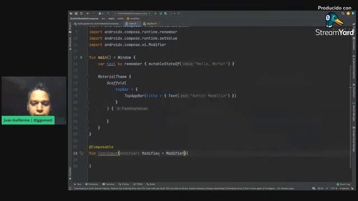Open the Profiler tool window
This screenshot has height=201, width=358.
coord(124,184)
